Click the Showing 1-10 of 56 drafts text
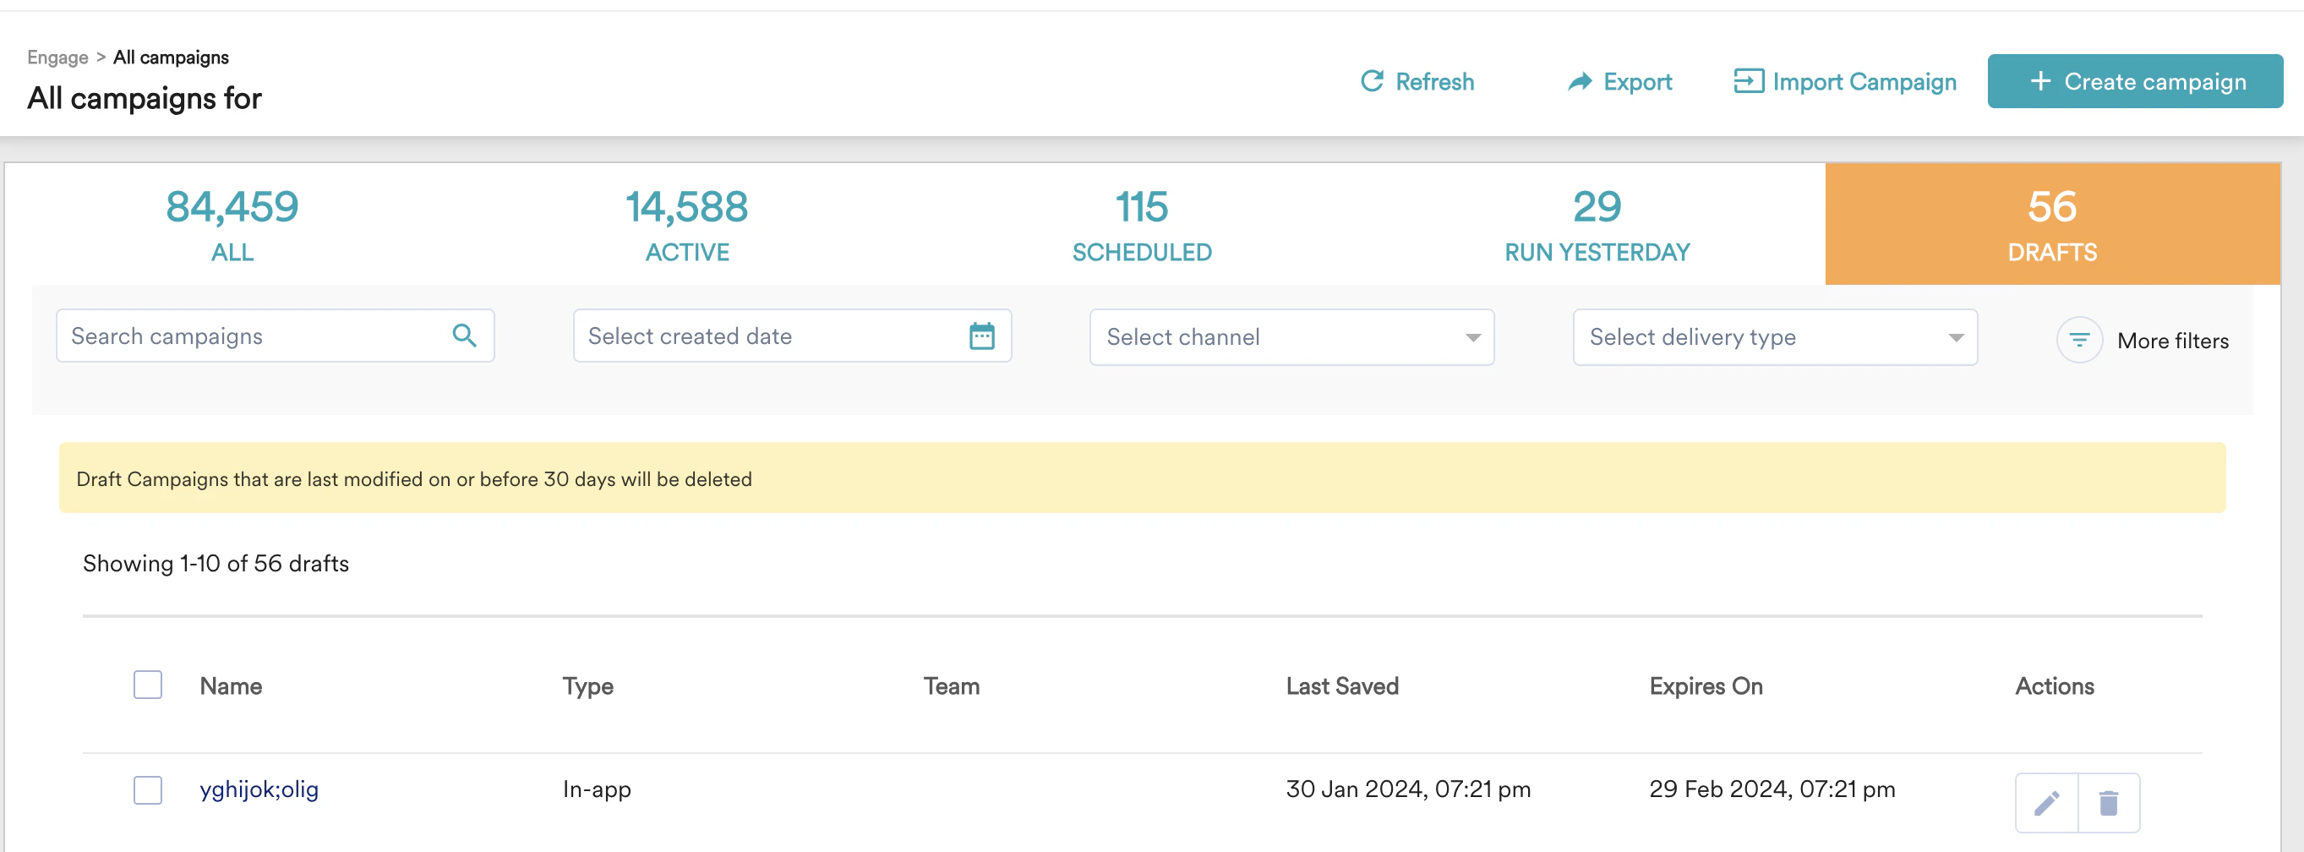Viewport: 2304px width, 852px height. pyautogui.click(x=216, y=563)
